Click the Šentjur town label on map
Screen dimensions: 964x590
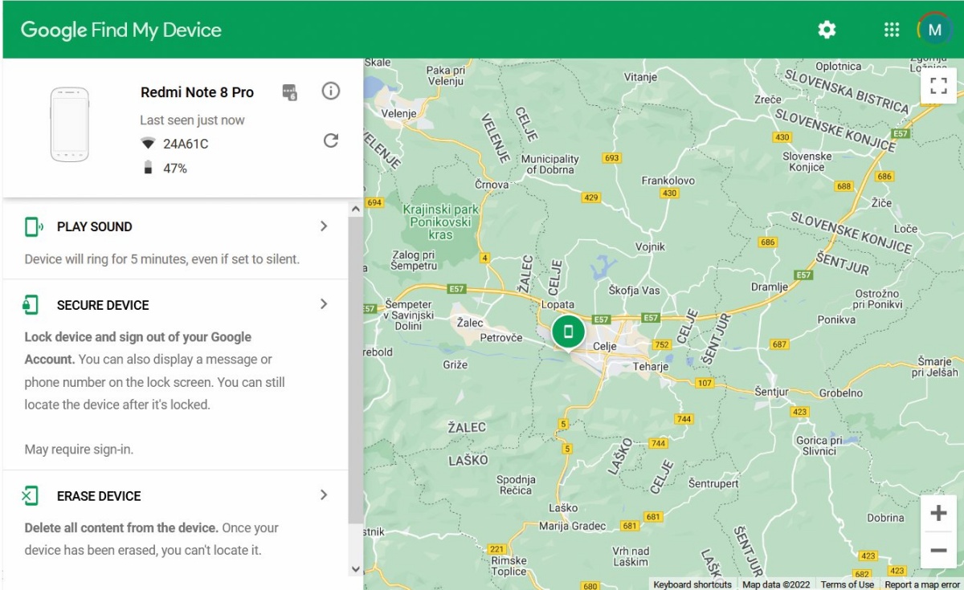click(772, 391)
